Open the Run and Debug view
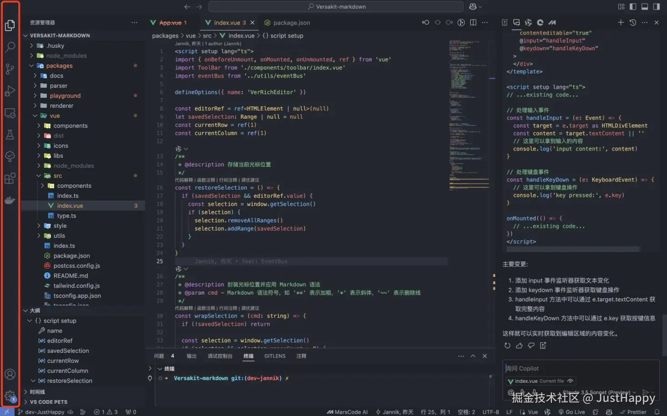The width and height of the screenshot is (667, 416). [x=10, y=91]
